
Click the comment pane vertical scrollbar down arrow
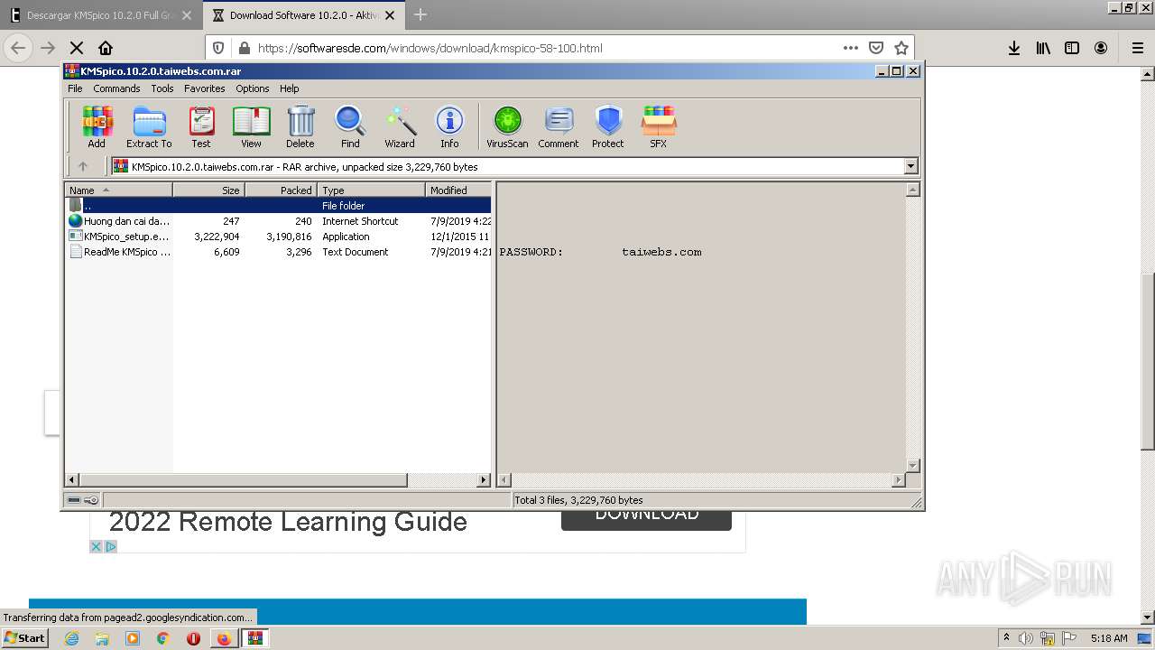(x=912, y=466)
